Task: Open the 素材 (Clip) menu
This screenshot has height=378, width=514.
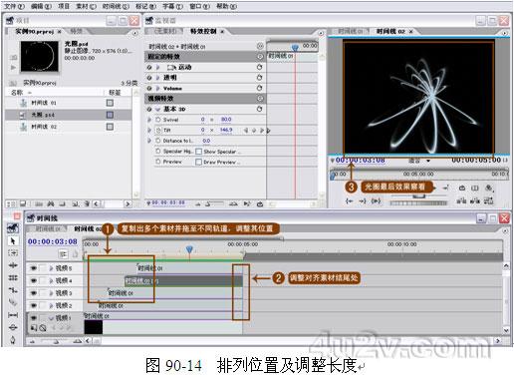Action: pos(86,6)
